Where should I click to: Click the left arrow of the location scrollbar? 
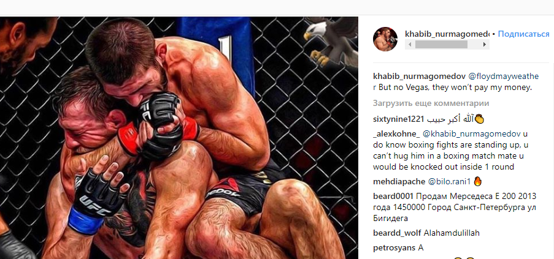click(x=409, y=45)
